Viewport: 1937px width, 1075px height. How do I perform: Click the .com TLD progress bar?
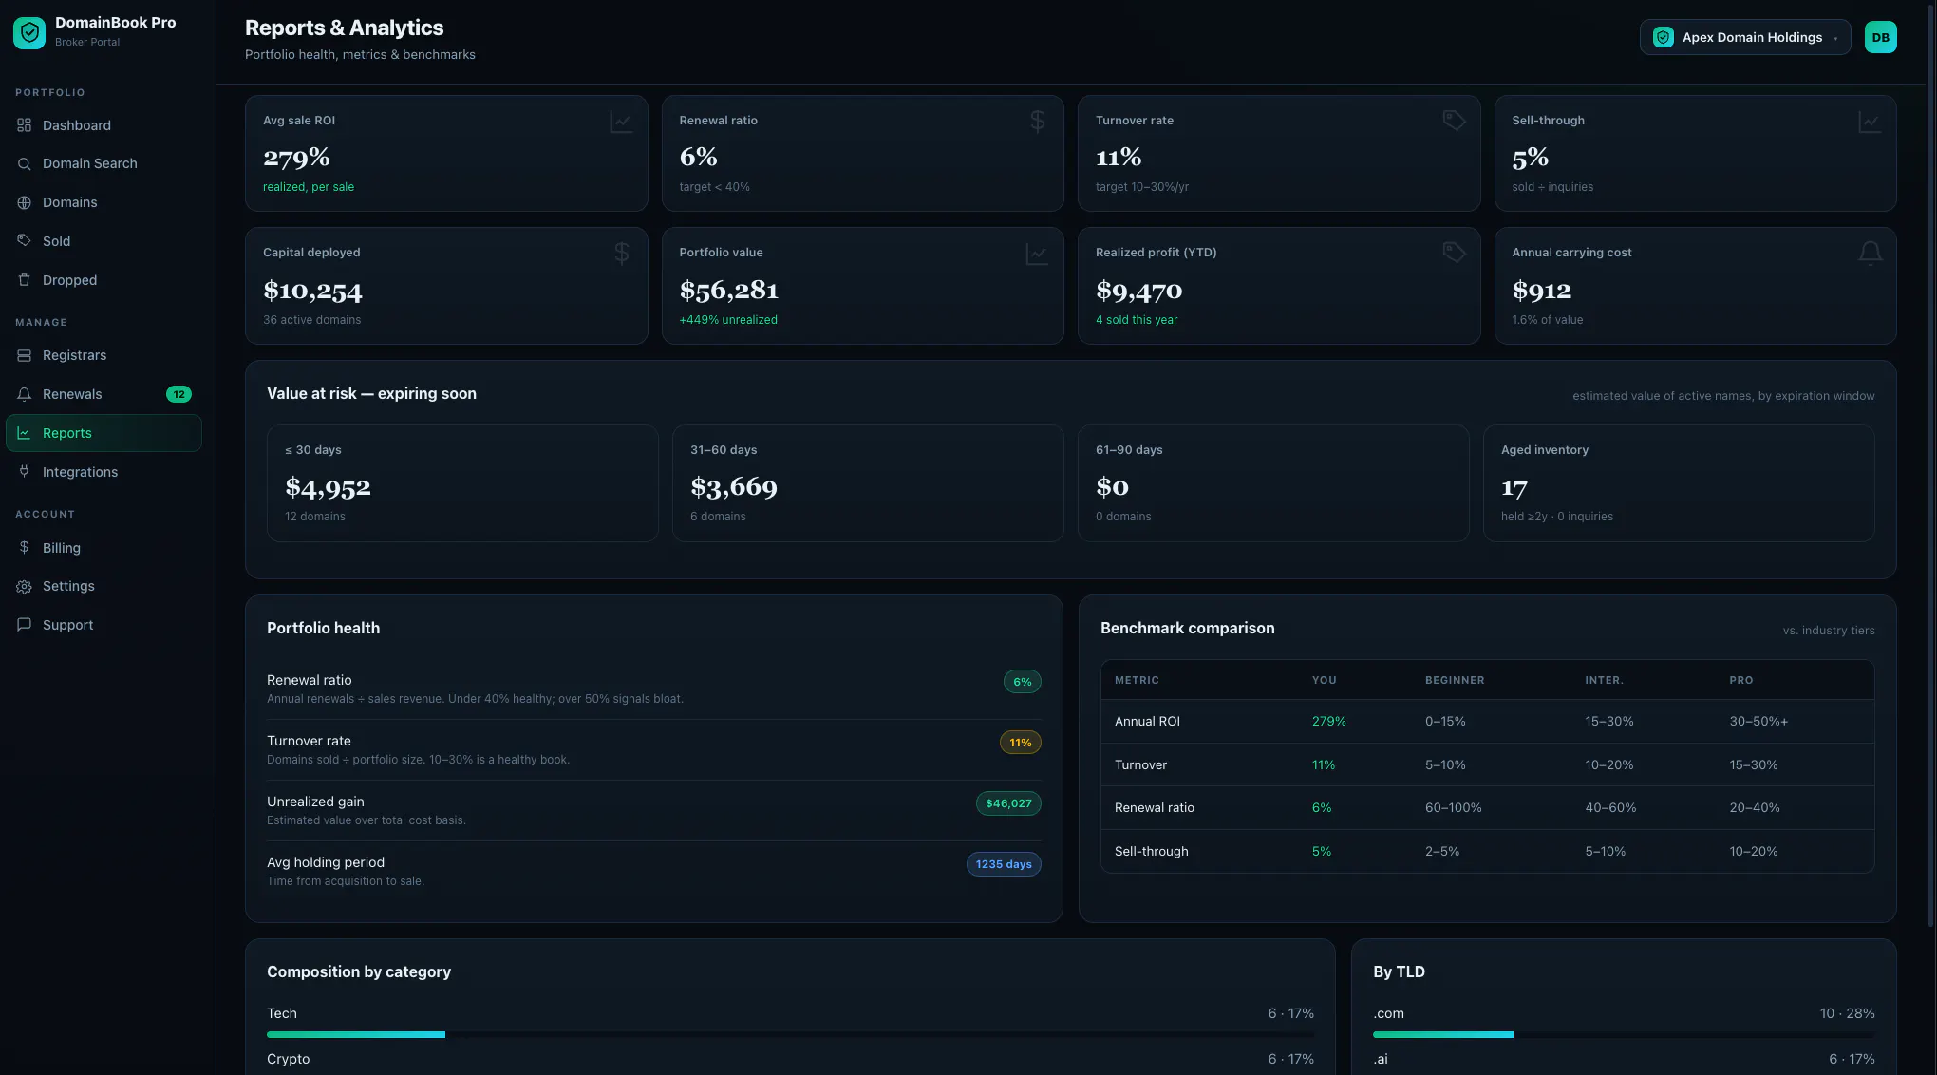coord(1624,1034)
